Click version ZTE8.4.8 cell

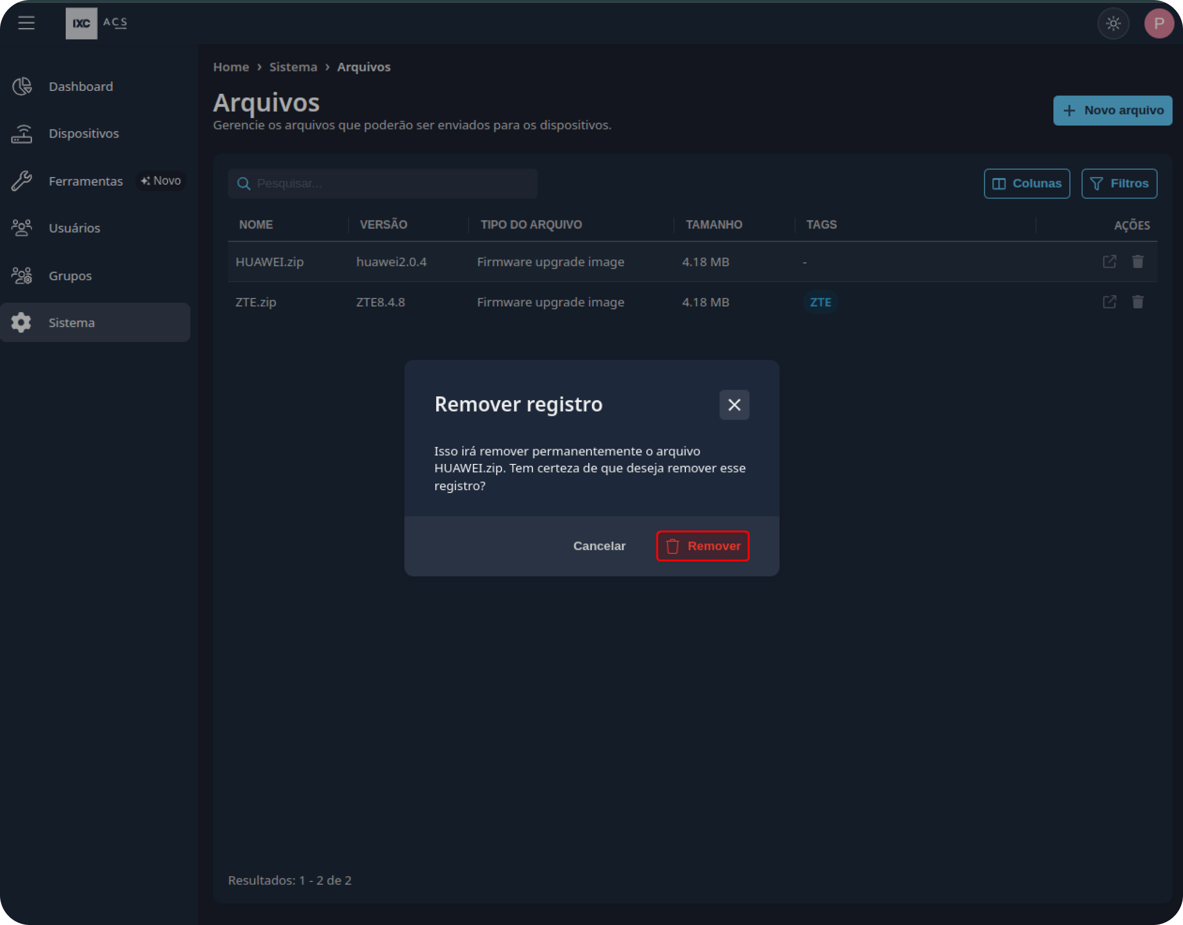[x=381, y=302]
